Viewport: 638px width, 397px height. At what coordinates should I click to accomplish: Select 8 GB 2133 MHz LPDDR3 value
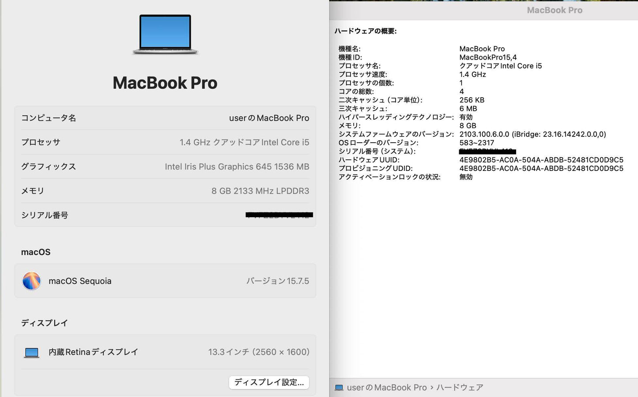[260, 191]
